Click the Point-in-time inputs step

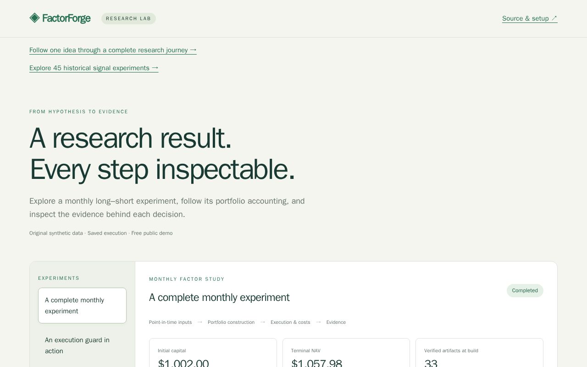[171, 322]
